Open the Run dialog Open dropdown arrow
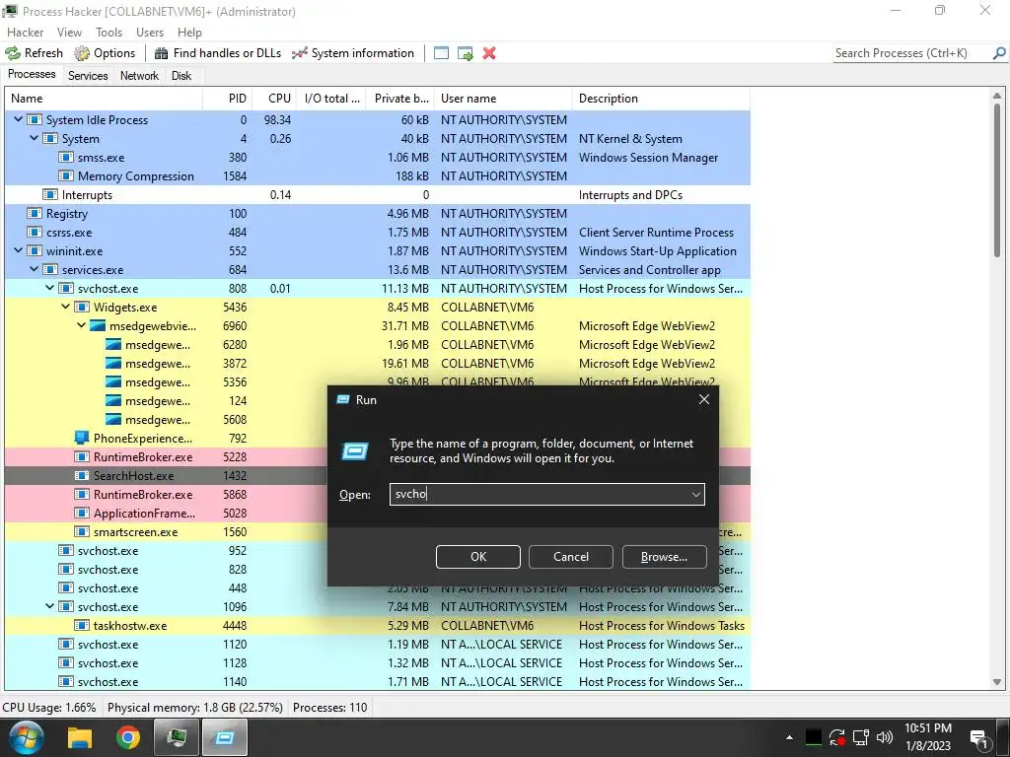Viewport: 1010px width, 757px height. pyautogui.click(x=695, y=495)
